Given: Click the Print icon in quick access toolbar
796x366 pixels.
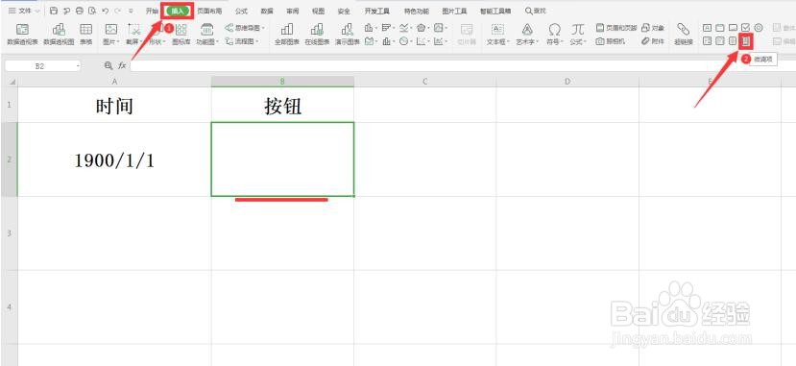Looking at the screenshot, I should (79, 11).
